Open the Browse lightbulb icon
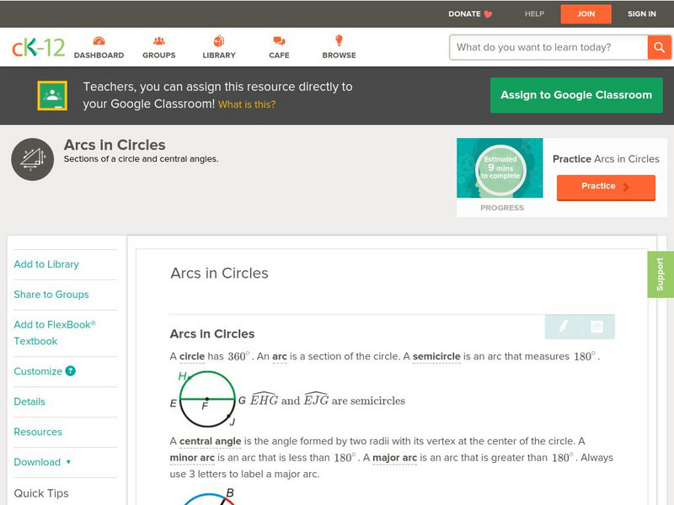This screenshot has height=505, width=674. pyautogui.click(x=340, y=40)
